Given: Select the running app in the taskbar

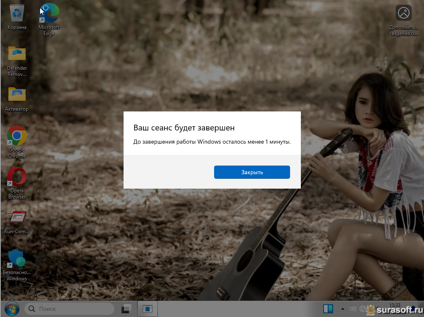Looking at the screenshot, I should tap(147, 309).
